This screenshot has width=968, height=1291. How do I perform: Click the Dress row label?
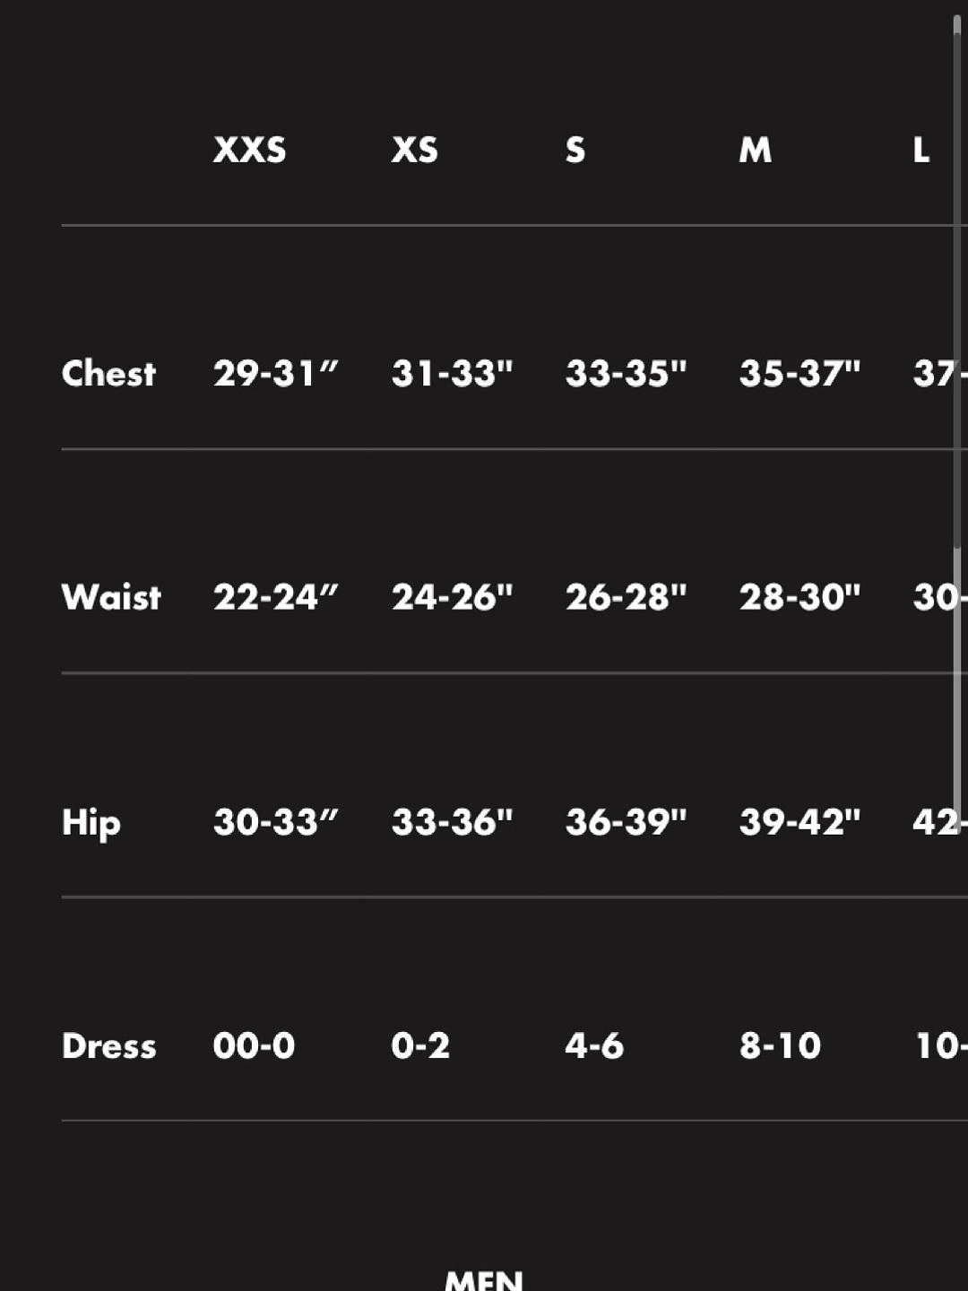coord(108,1045)
